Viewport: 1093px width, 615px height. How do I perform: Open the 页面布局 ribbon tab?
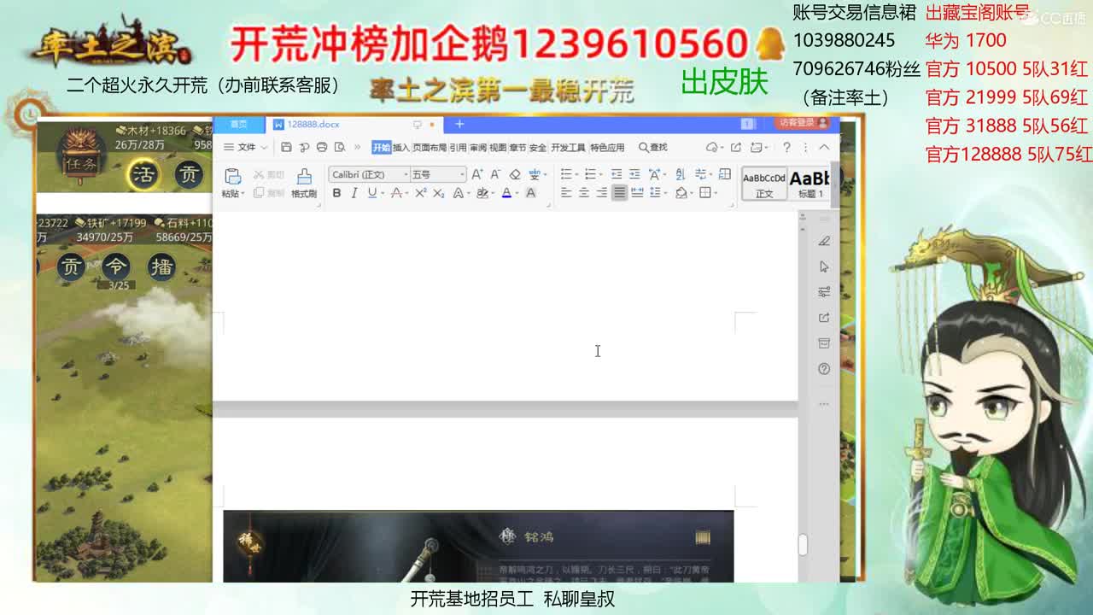point(430,147)
